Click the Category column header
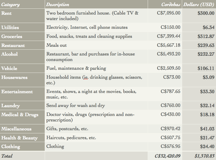Screen dimensions: 216x160 coord(11,4)
